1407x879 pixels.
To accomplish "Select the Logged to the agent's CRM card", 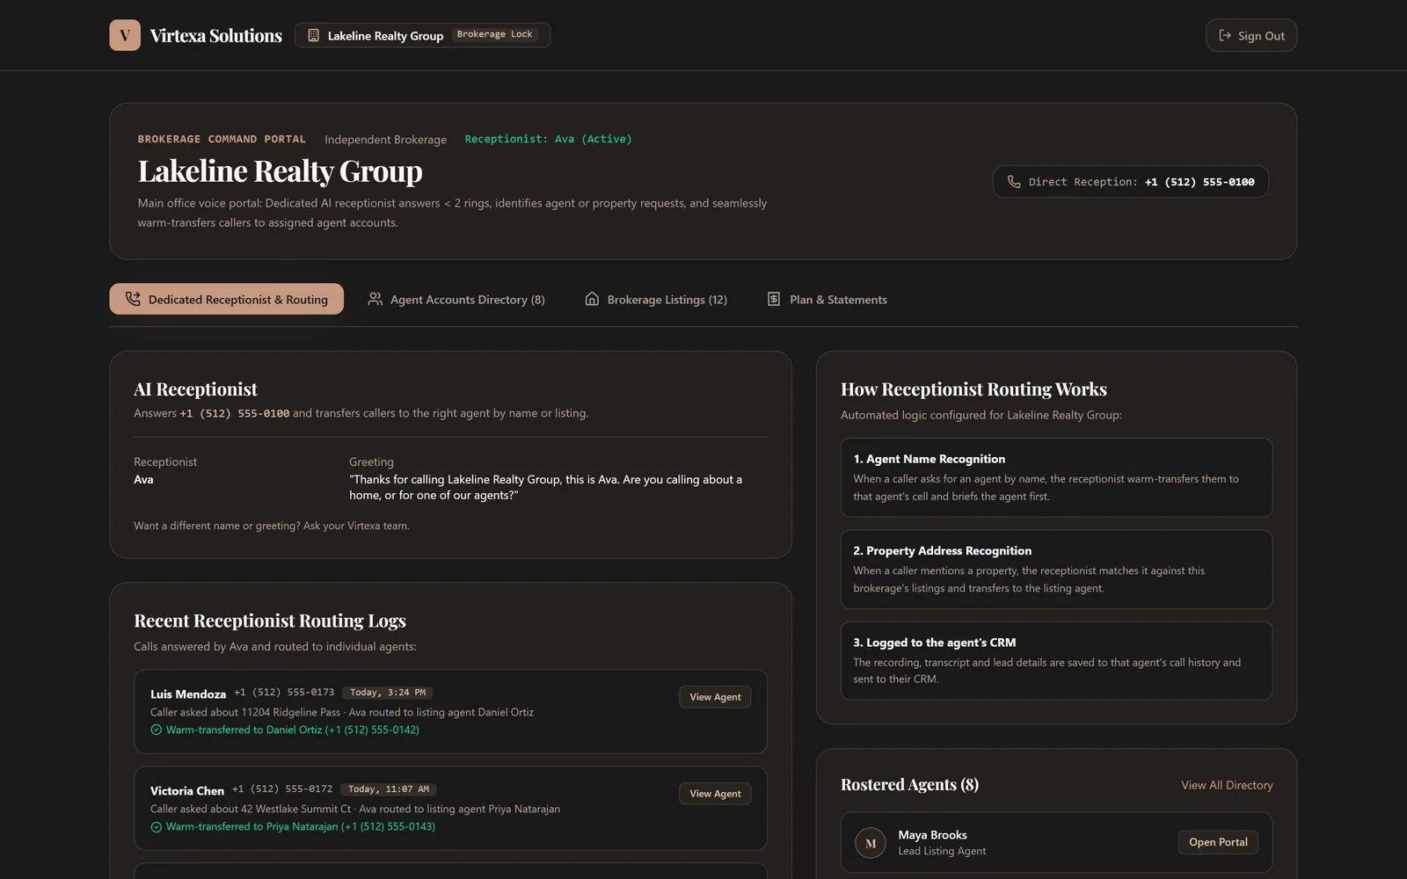I will coord(1056,660).
